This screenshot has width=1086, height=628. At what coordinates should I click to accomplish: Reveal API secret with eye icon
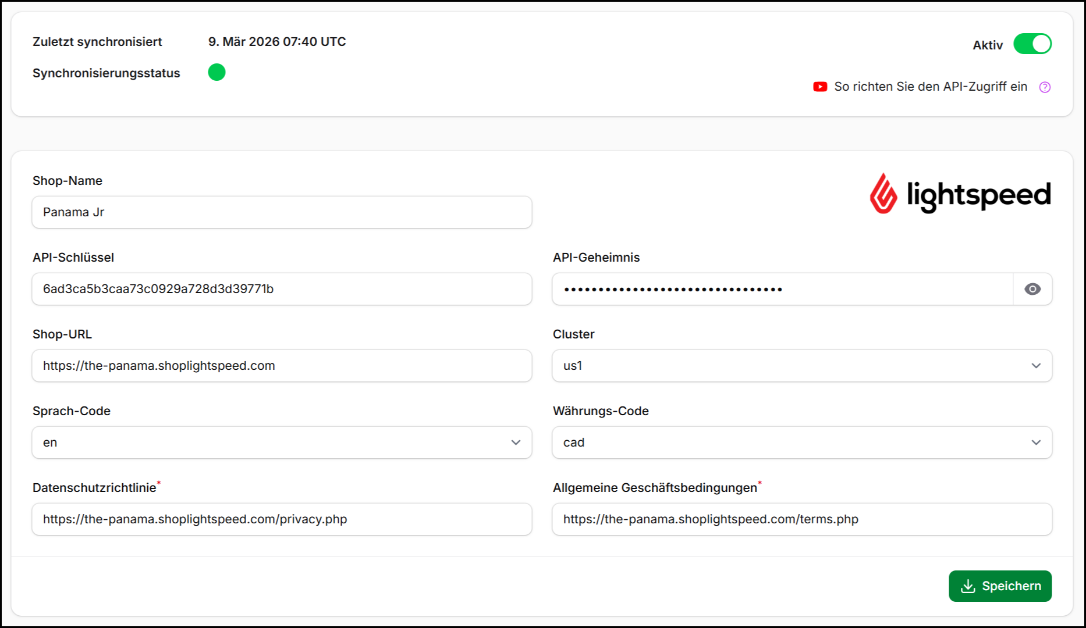pyautogui.click(x=1032, y=289)
